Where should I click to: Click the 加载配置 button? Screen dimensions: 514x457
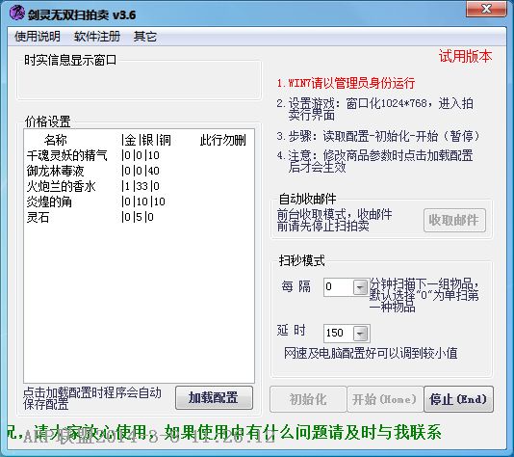pos(214,397)
